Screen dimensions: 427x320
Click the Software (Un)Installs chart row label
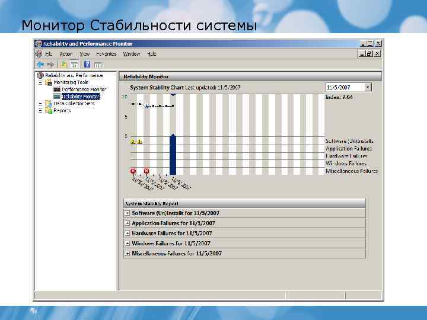point(349,141)
